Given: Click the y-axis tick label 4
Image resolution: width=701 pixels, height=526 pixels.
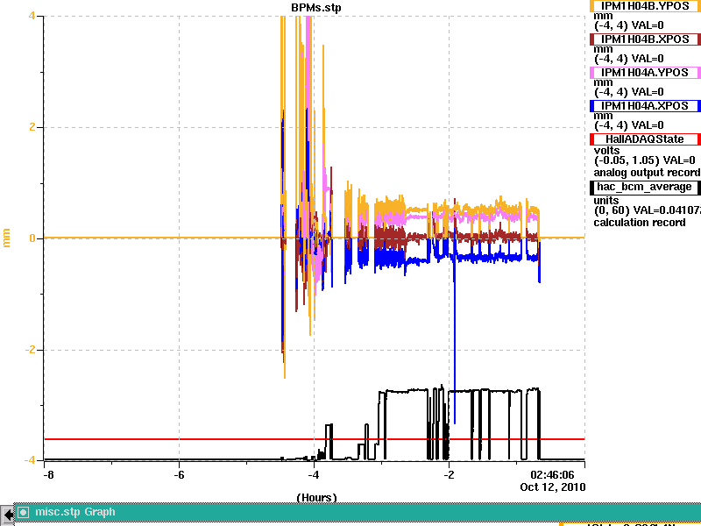Looking at the screenshot, I should (x=32, y=16).
